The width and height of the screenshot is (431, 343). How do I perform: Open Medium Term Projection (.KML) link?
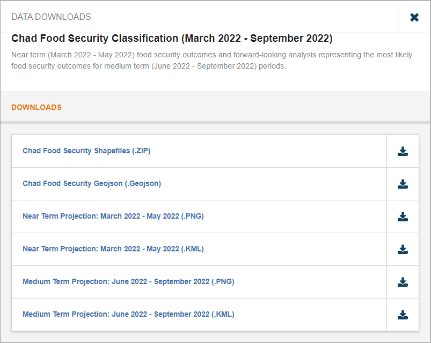(128, 315)
